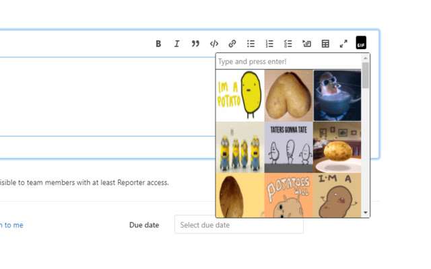Add a hyperlink
This screenshot has width=431, height=269.
click(x=232, y=44)
